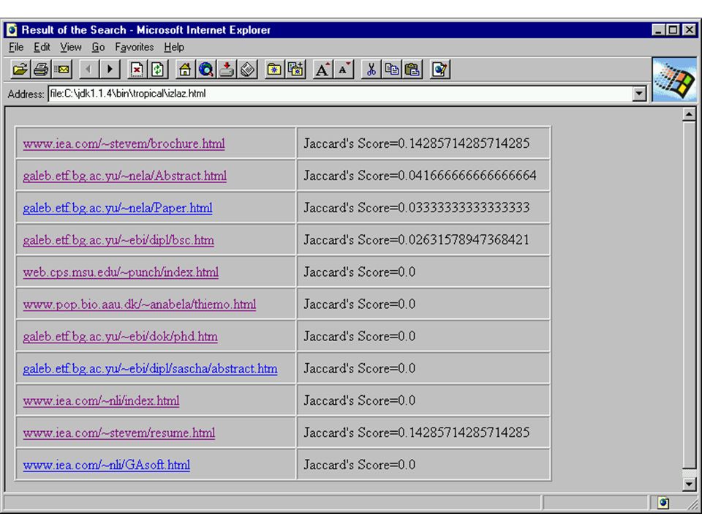Image resolution: width=702 pixels, height=527 pixels.
Task: Click the newspaper icon in toolbar
Action: point(248,70)
